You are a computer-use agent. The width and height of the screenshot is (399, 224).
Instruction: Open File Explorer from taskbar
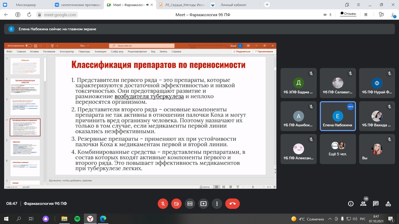(x=64, y=219)
